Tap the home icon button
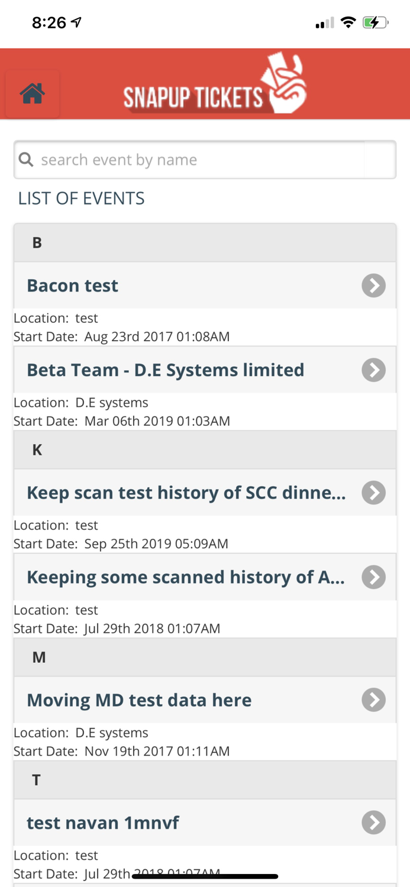Screen dimensions: 410x887 (x=32, y=93)
